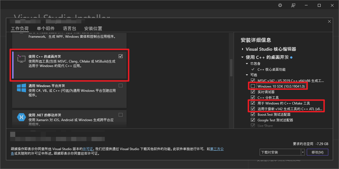The height and width of the screenshot is (169, 339).
Task: Switch to 单个组件 tab
Action: pyautogui.click(x=46, y=28)
